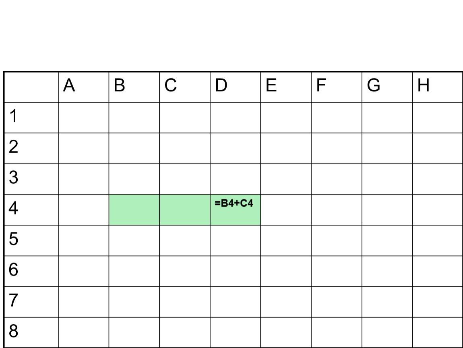Select the green cell C4
This screenshot has width=463, height=348.
(185, 210)
